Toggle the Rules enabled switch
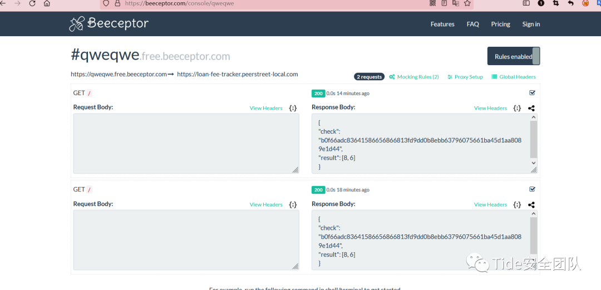The height and width of the screenshot is (290, 601). (514, 56)
